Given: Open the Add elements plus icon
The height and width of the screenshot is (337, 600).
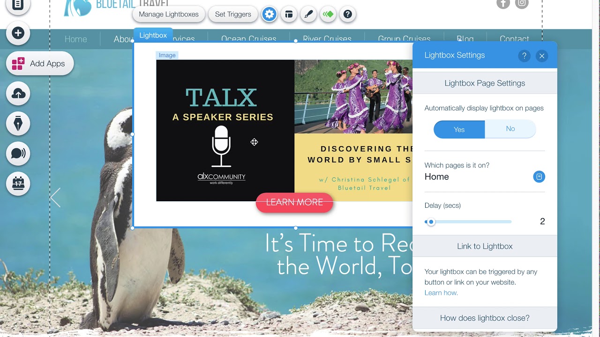Looking at the screenshot, I should (18, 33).
